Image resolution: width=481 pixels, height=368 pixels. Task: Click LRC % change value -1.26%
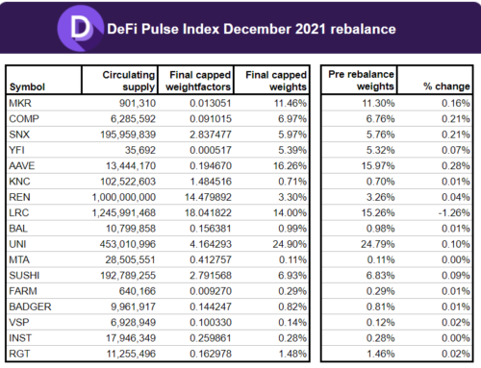coord(454,212)
